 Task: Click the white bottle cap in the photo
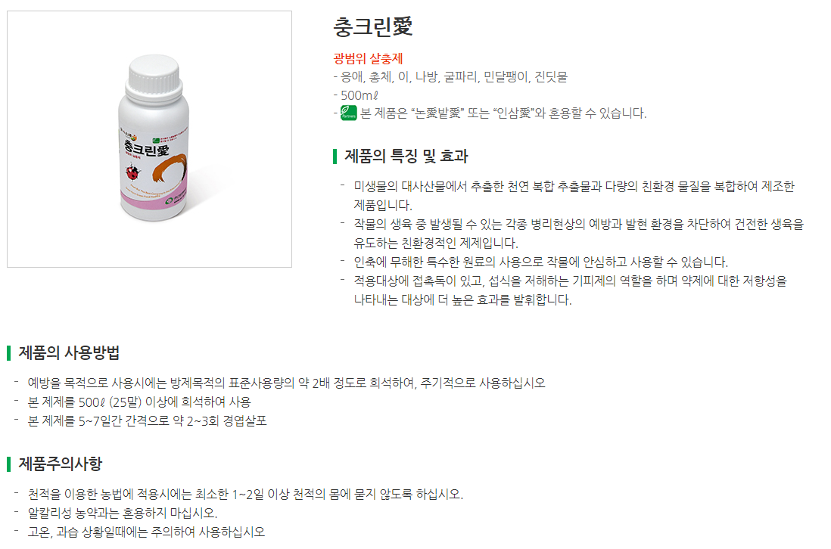pyautogui.click(x=154, y=73)
